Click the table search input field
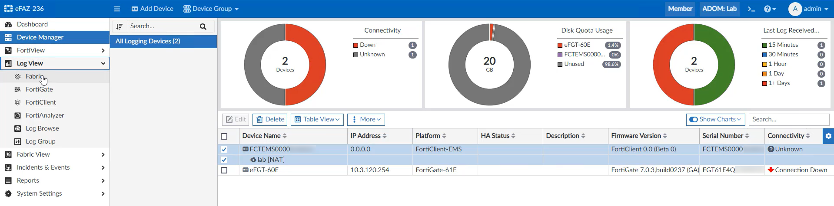Viewport: 834px width, 206px height. click(x=788, y=119)
